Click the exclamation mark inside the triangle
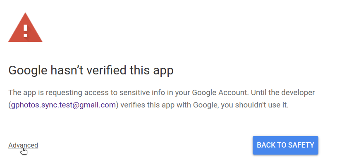This screenshot has width=337, height=167. (x=26, y=30)
